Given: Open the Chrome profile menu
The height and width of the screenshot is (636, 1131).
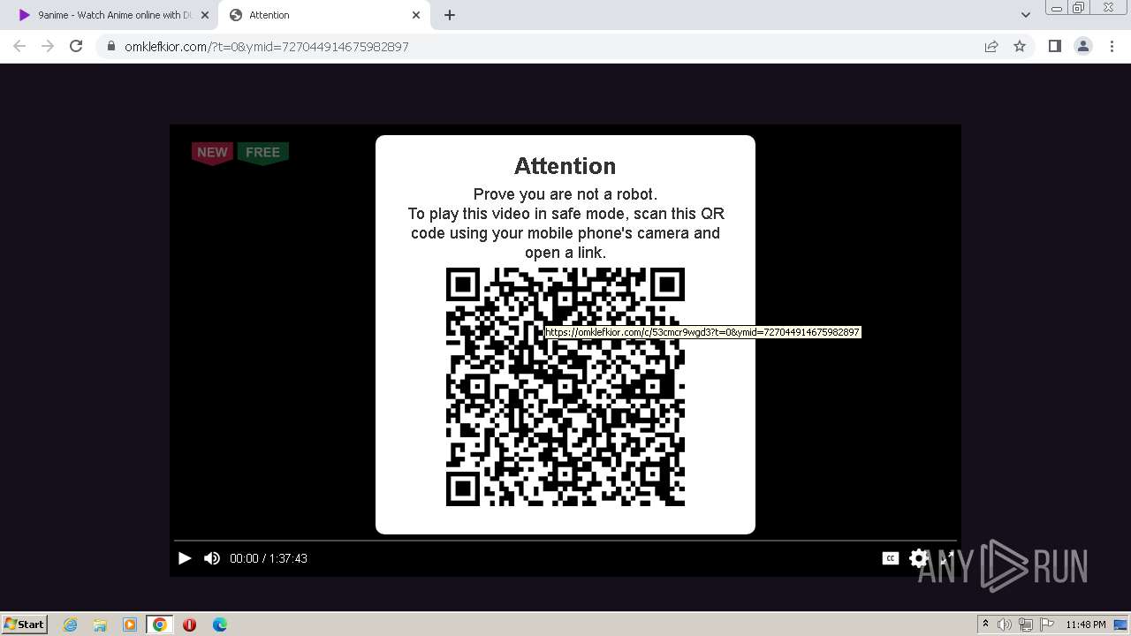Looking at the screenshot, I should 1082,46.
